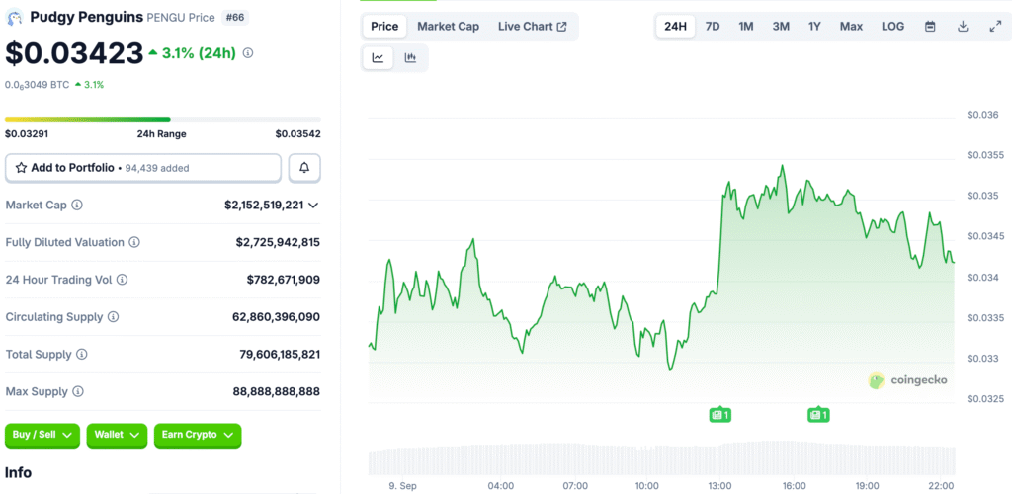
Task: Download chart data icon
Action: tap(963, 27)
